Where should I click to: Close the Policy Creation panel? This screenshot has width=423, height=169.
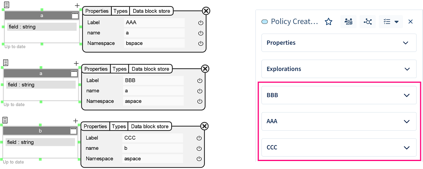(411, 22)
